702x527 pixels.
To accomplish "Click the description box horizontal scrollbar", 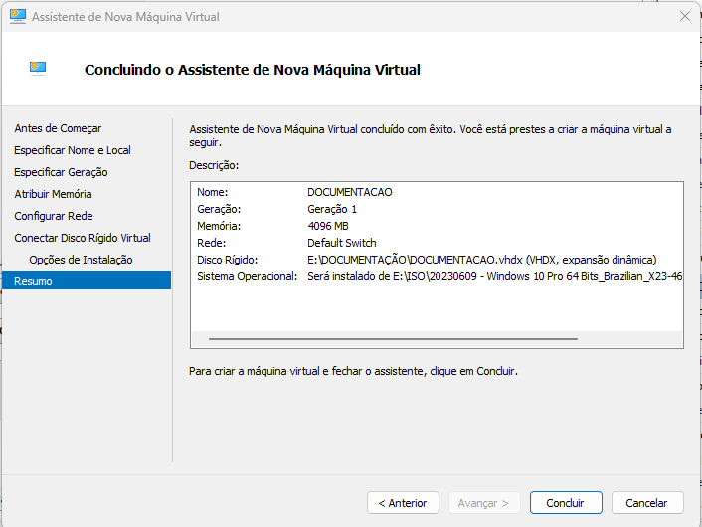I will click(393, 339).
